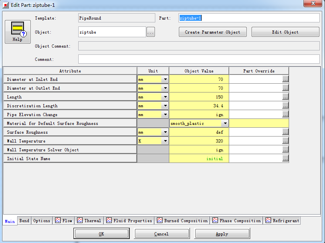Click the Edit Object button
This screenshot has height=243, width=325.
point(285,32)
